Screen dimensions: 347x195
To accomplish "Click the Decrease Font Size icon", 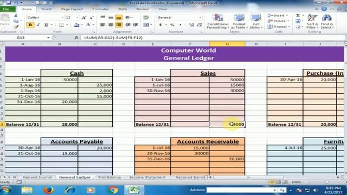I will 92,17.
